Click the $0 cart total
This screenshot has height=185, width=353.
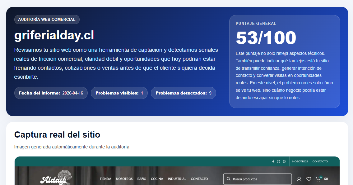(x=326, y=179)
